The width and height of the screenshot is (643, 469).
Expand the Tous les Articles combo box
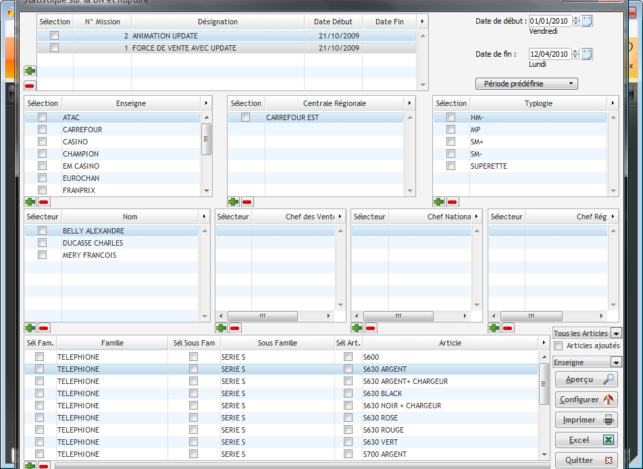pos(615,333)
